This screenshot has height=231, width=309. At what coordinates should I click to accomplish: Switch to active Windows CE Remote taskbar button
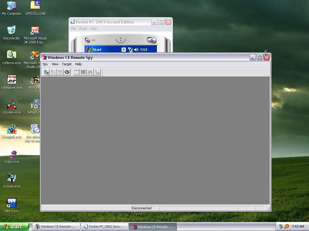(x=153, y=227)
